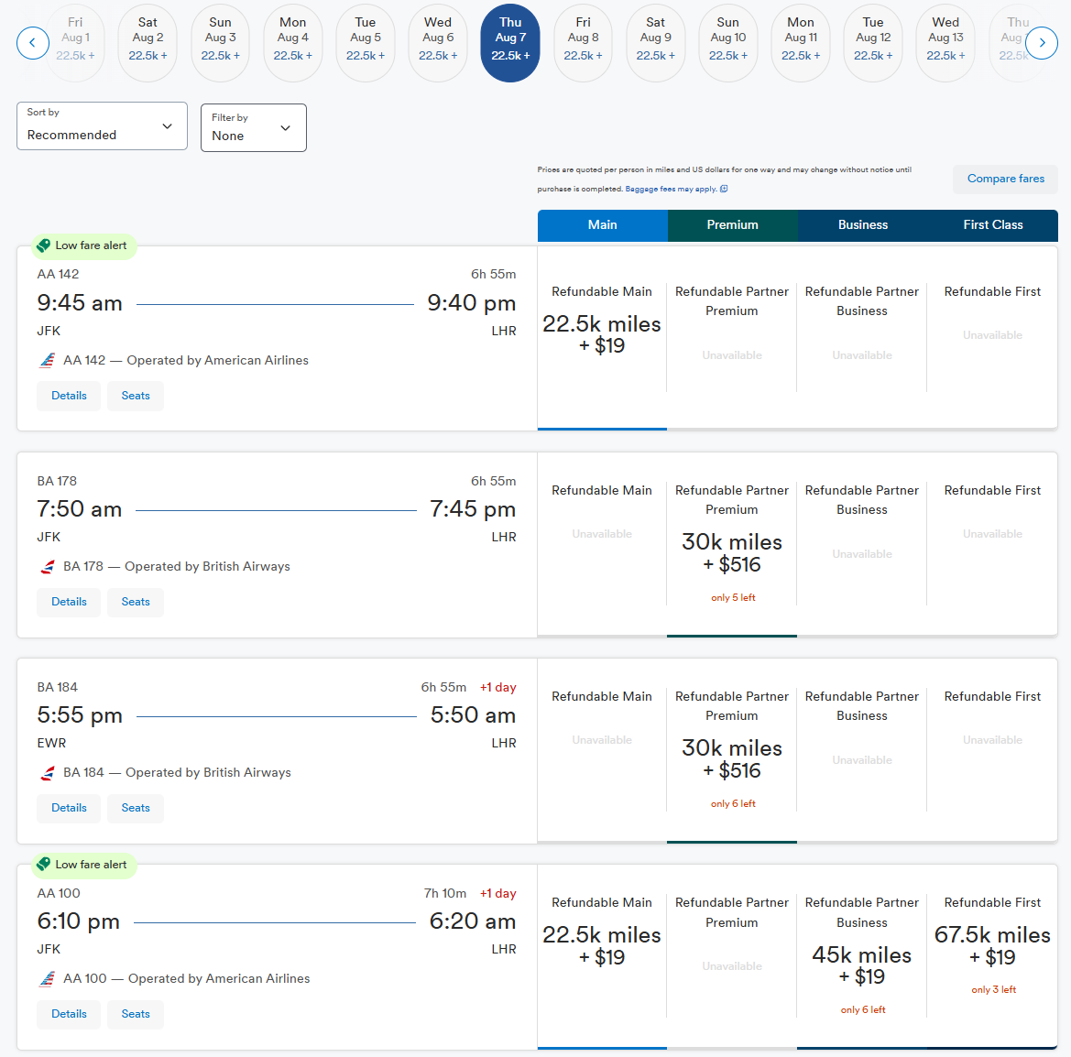Open Details for flight BA 178
The height and width of the screenshot is (1057, 1071).
[x=69, y=603]
